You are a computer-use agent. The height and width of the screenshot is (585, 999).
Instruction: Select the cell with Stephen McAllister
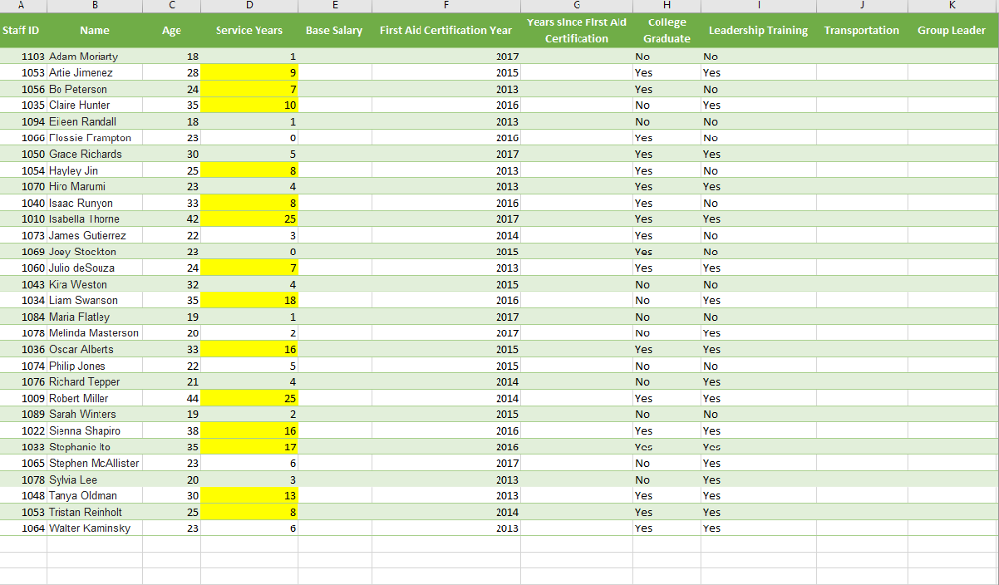95,463
